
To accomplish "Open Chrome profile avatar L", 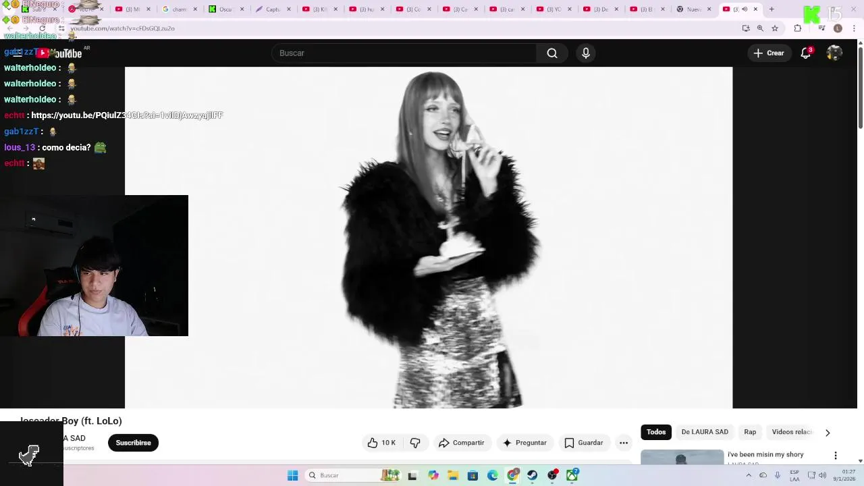I will 838,28.
